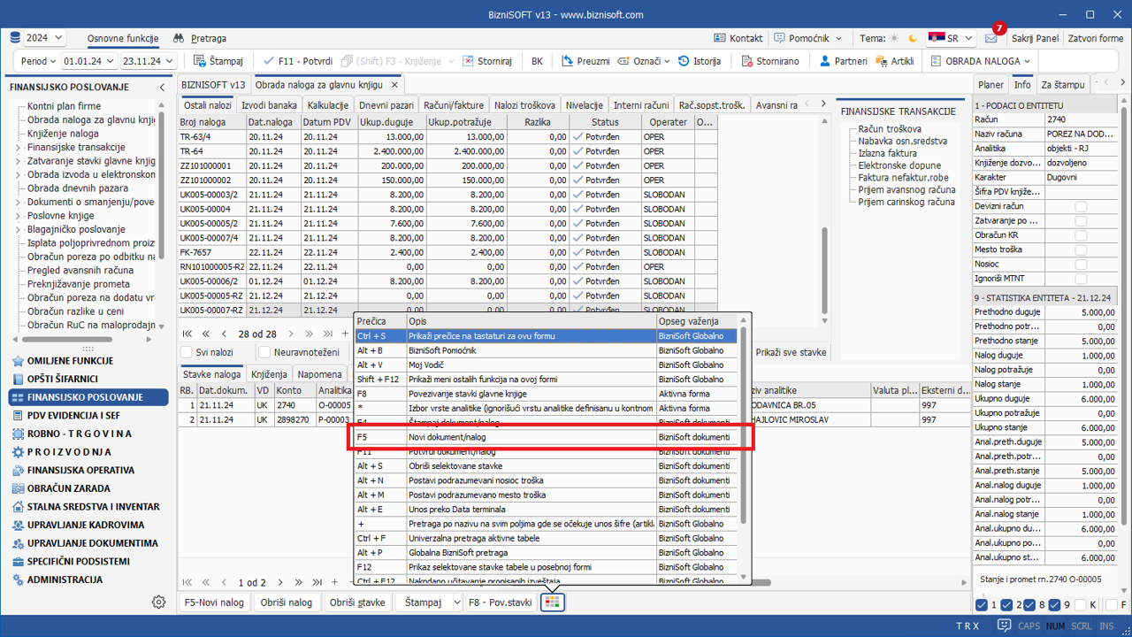Select the Knjiženja tab
The height and width of the screenshot is (637, 1132).
pyautogui.click(x=269, y=374)
